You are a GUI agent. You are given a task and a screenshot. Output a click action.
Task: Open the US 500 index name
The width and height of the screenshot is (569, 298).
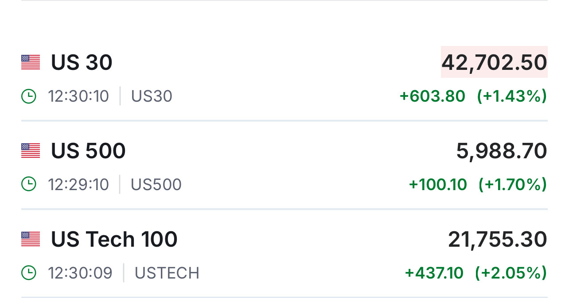88,151
